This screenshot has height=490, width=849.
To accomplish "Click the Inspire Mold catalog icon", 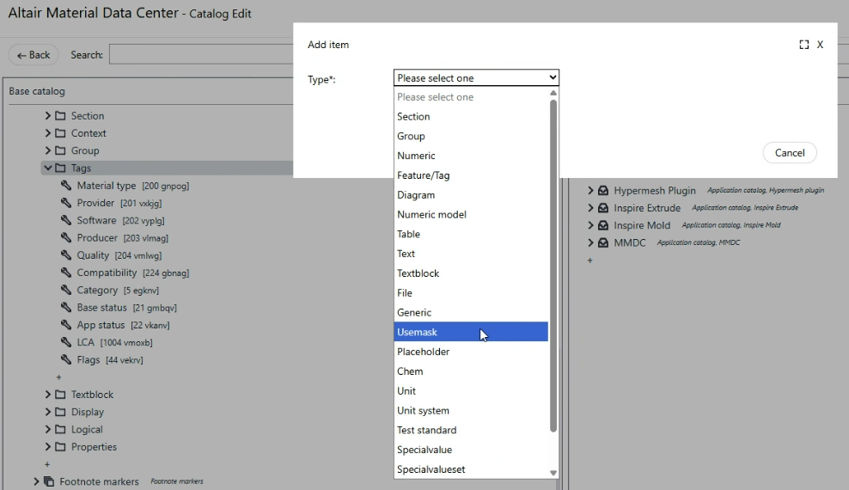I will 603,225.
